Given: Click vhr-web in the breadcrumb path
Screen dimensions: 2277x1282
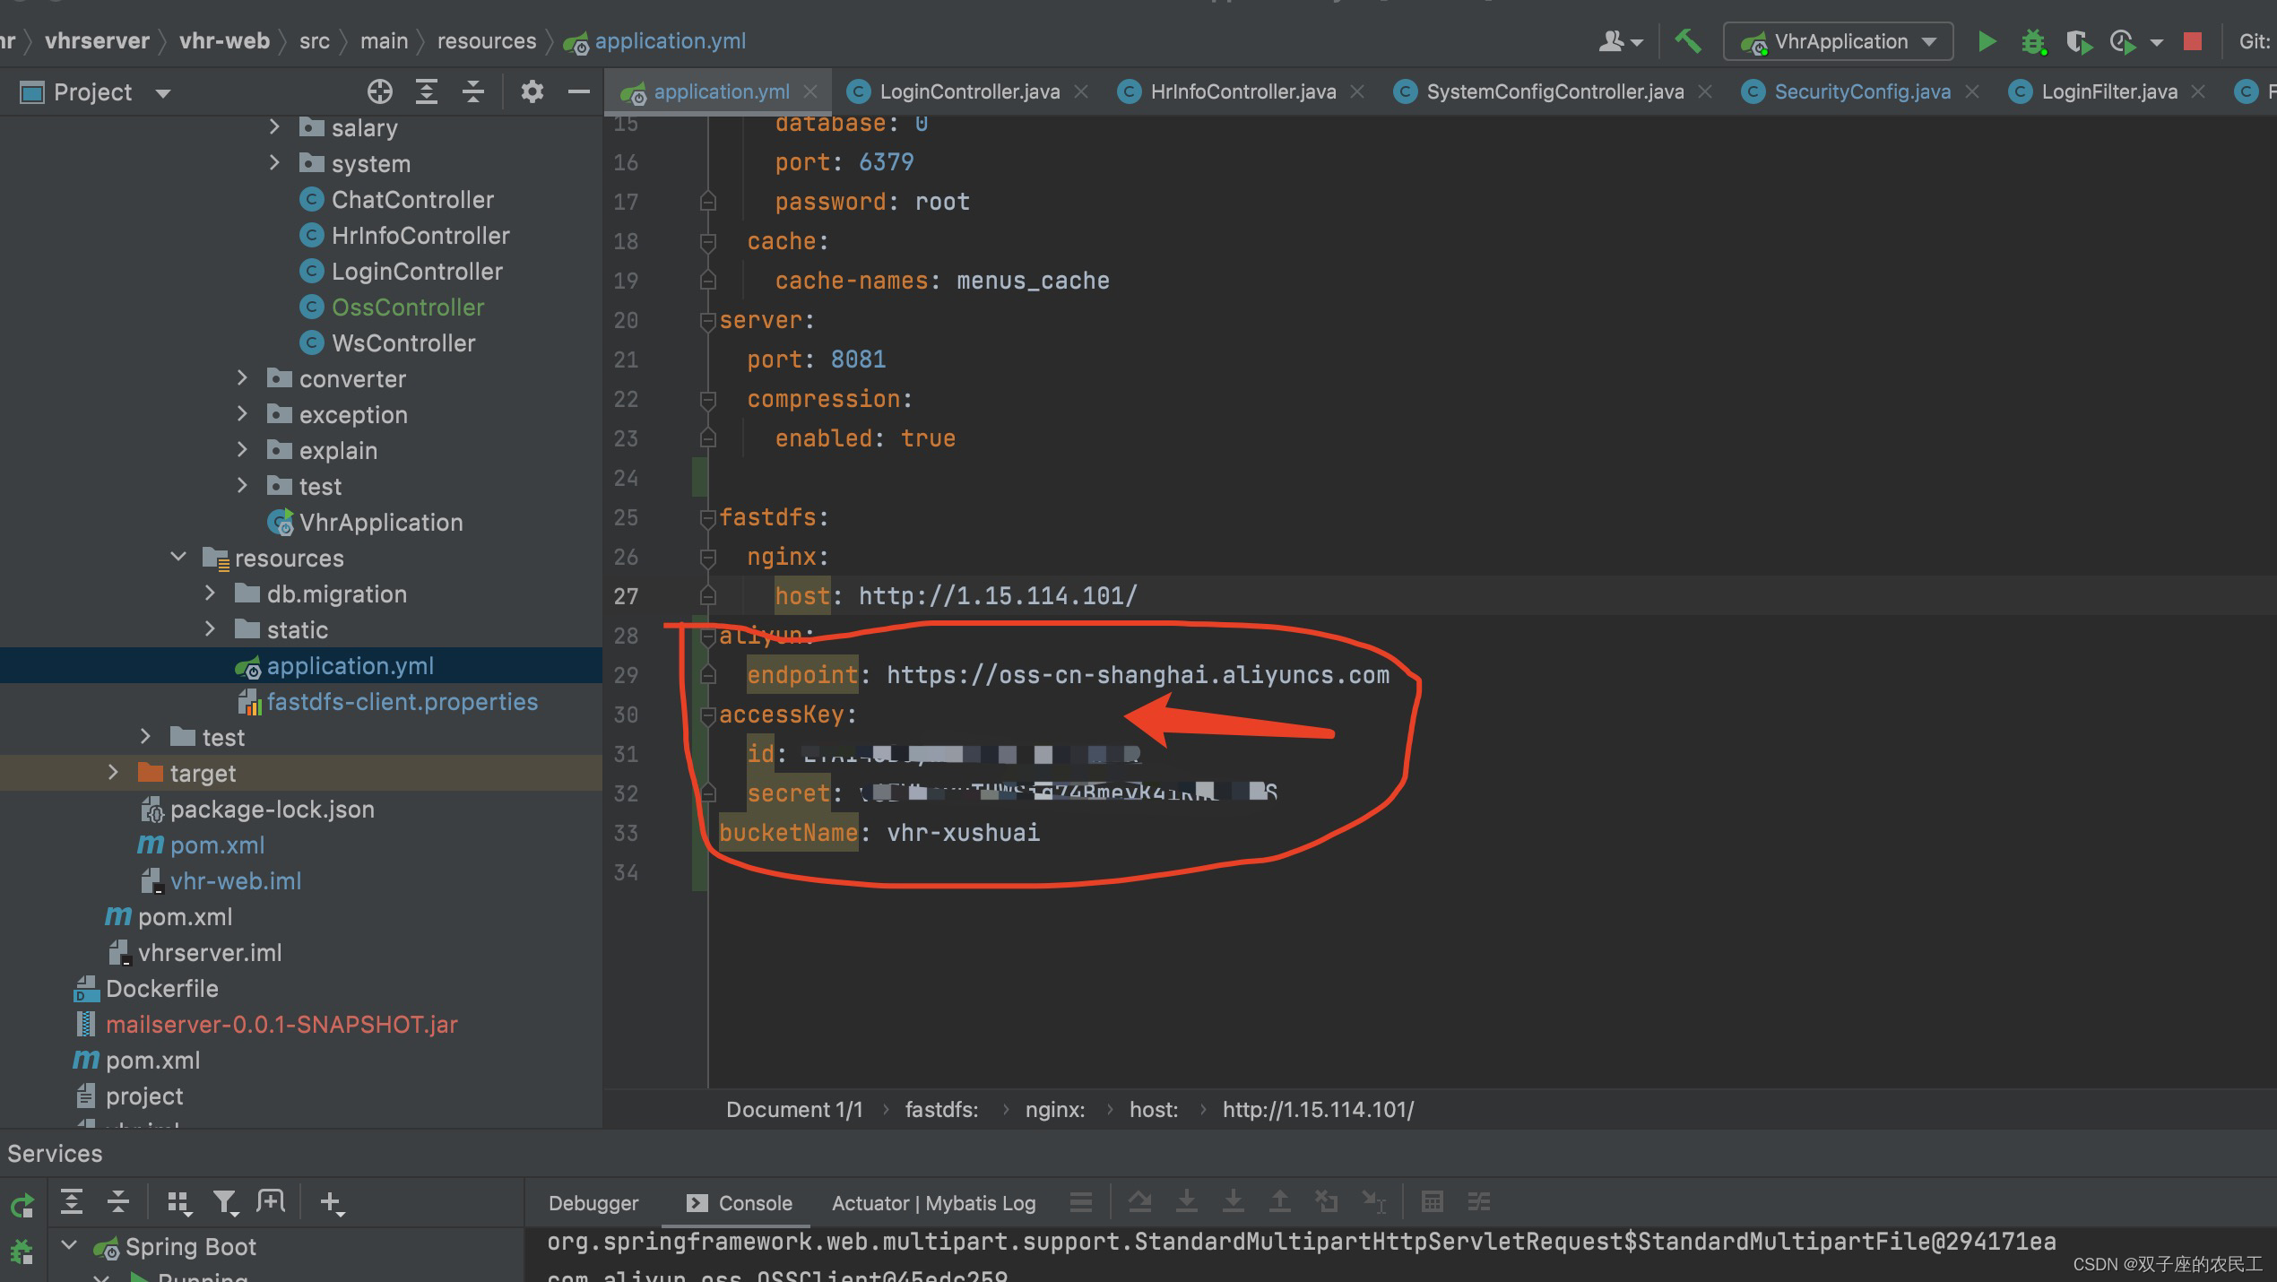Looking at the screenshot, I should (x=224, y=41).
